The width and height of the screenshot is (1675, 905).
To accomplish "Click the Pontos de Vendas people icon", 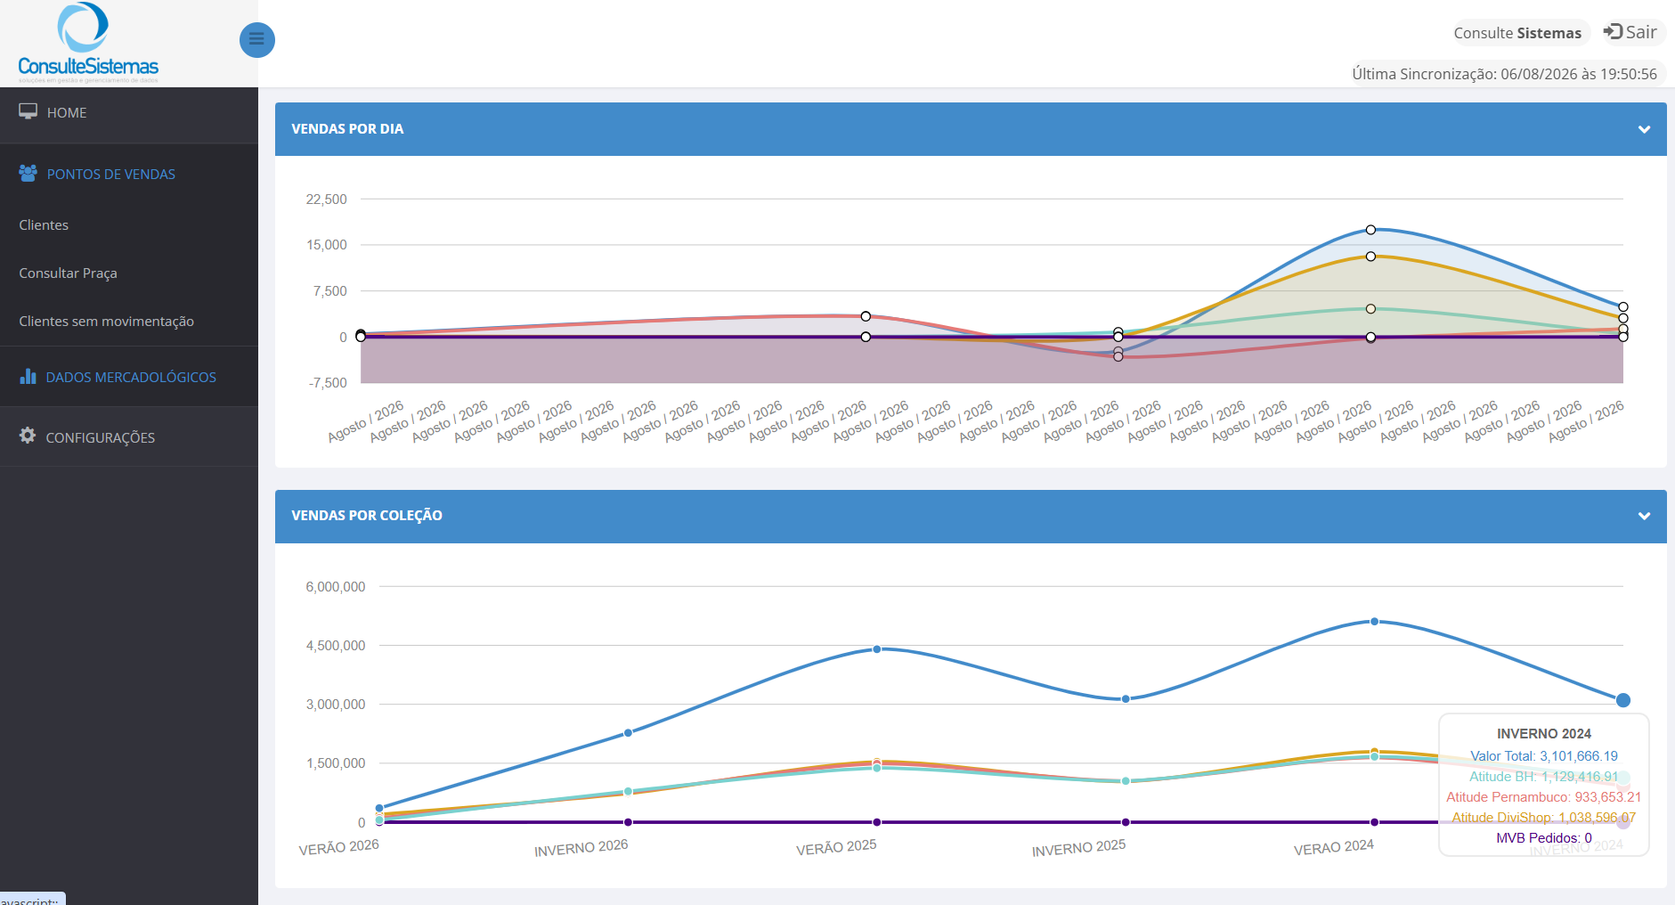I will tap(28, 174).
